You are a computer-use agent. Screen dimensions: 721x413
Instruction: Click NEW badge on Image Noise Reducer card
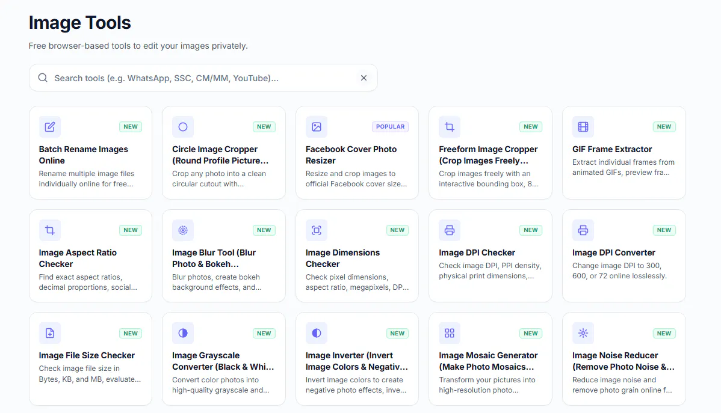664,333
